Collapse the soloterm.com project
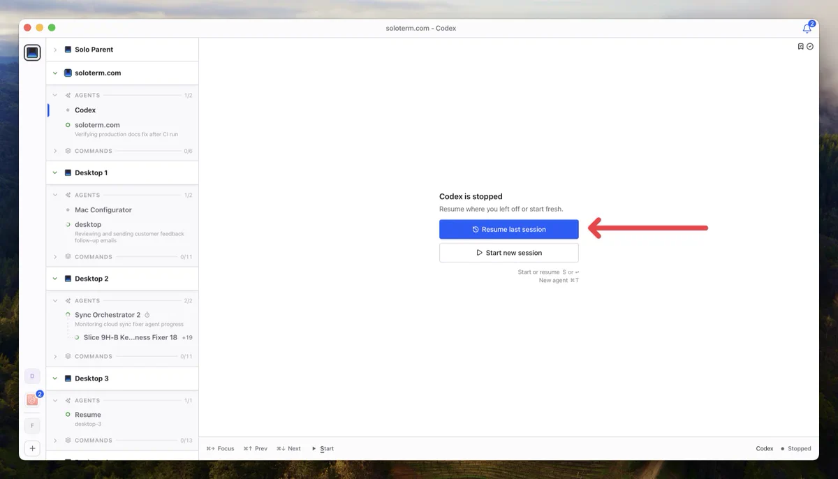The height and width of the screenshot is (479, 838). click(x=55, y=73)
